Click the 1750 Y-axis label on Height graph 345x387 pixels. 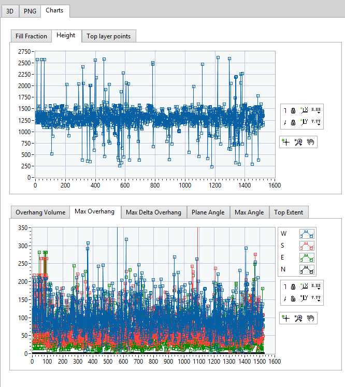coord(24,97)
